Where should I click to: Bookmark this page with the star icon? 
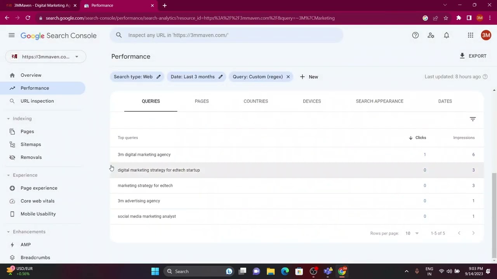pyautogui.click(x=446, y=18)
